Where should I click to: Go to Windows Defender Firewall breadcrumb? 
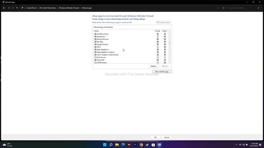tap(69, 8)
